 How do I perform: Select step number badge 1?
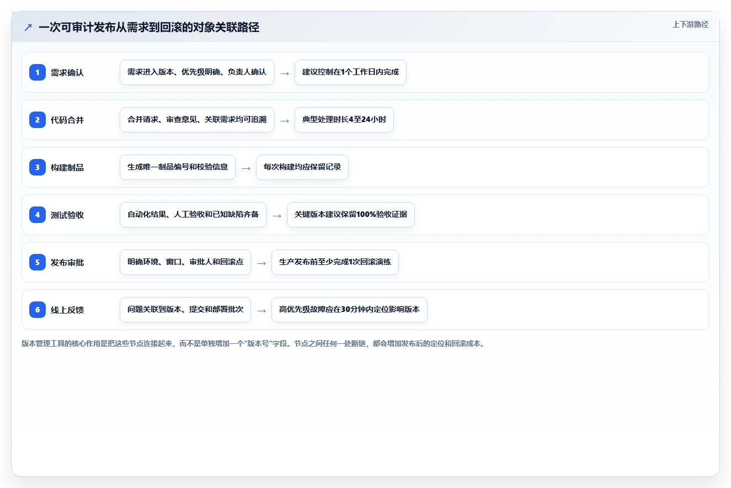click(x=38, y=72)
